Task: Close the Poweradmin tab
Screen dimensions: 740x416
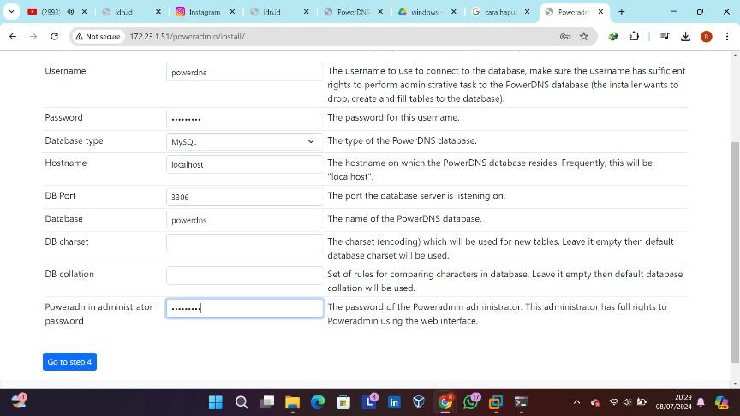Action: click(x=600, y=12)
